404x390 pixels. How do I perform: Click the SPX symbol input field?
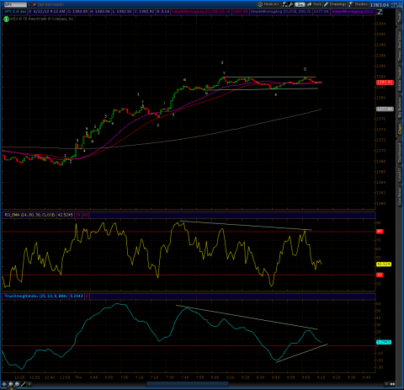[15, 4]
